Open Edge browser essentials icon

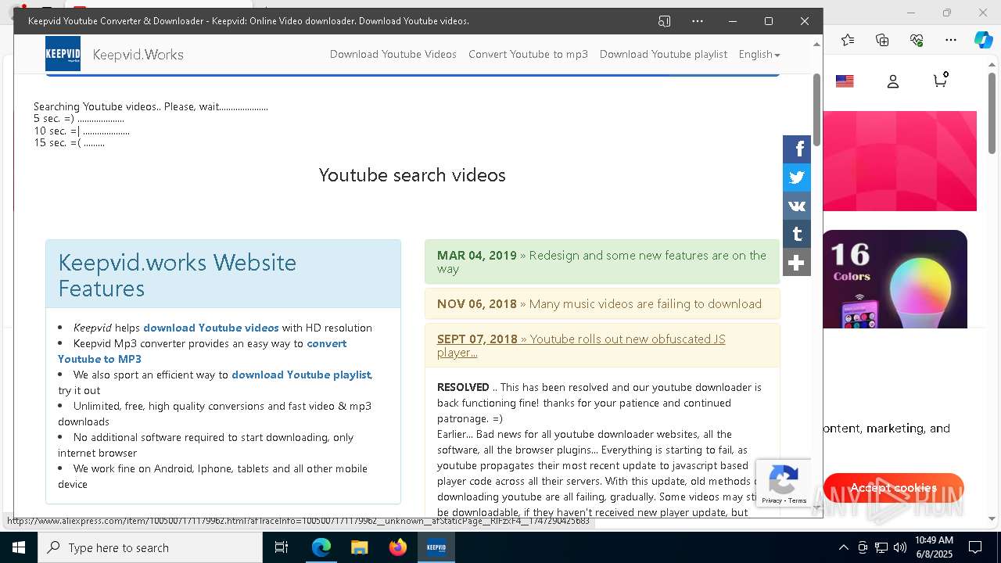pos(917,40)
